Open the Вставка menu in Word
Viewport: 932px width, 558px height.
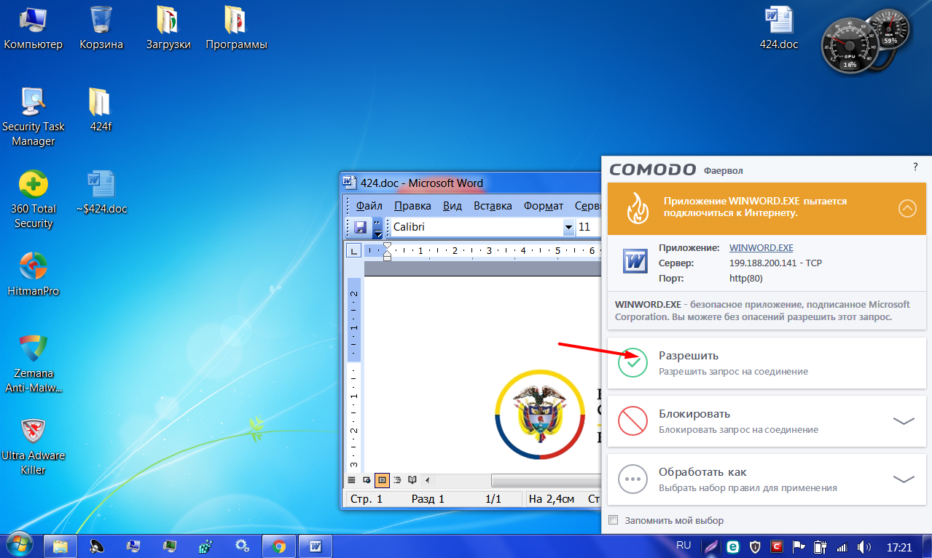point(493,205)
